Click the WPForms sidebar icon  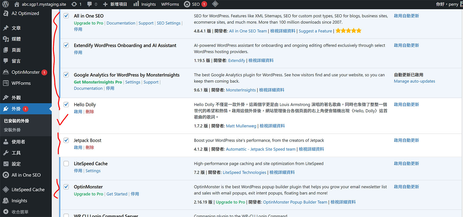(x=6, y=83)
